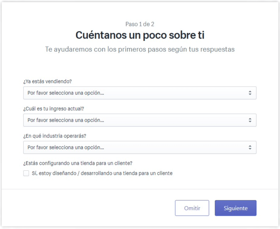280x229 pixels.
Task: Click the arrow icon on the income dropdown
Action: [x=250, y=120]
